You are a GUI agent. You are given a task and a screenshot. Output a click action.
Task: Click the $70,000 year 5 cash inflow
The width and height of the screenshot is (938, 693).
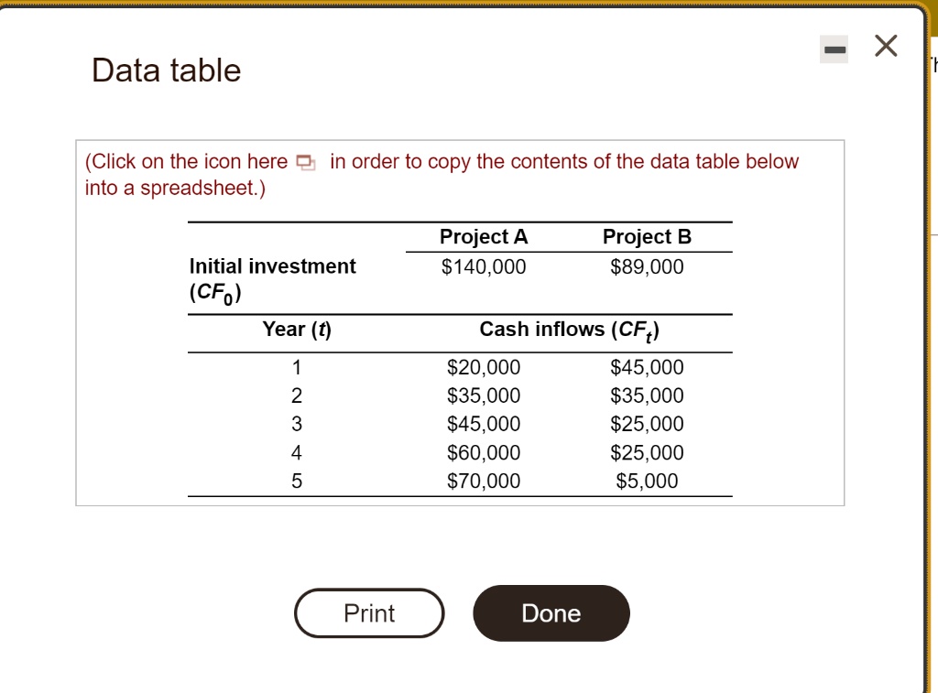(484, 481)
